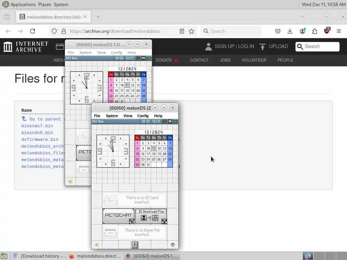Screen dimensions: 347x260
Task: Tap the alarm clock icon in DS menu
Action: (172, 245)
